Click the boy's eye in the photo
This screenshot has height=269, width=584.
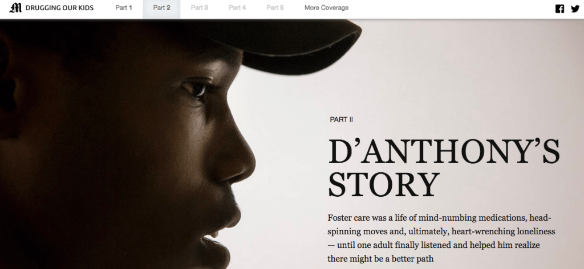pos(196,89)
